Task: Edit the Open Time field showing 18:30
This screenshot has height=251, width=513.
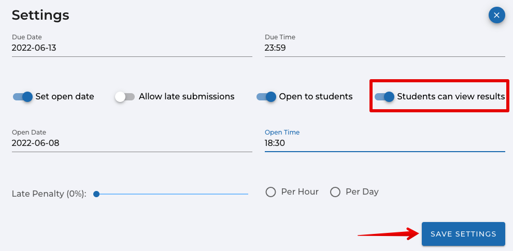Action: 384,143
